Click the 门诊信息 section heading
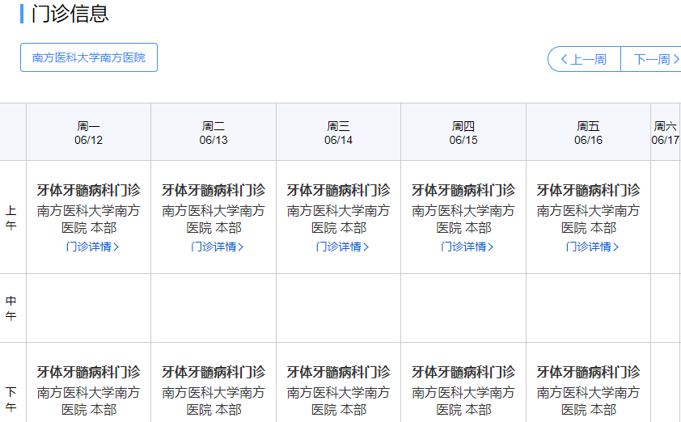681x422 pixels. (x=70, y=14)
